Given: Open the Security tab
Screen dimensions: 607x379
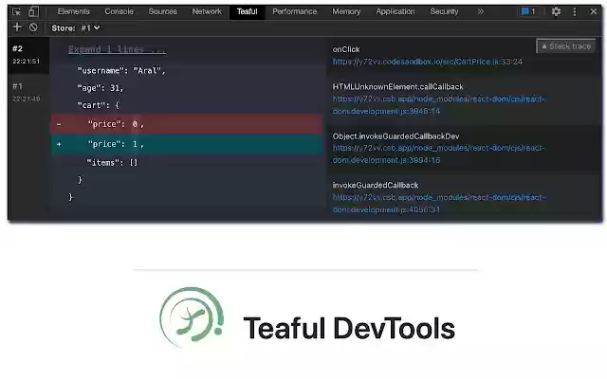Looking at the screenshot, I should pyautogui.click(x=444, y=11).
